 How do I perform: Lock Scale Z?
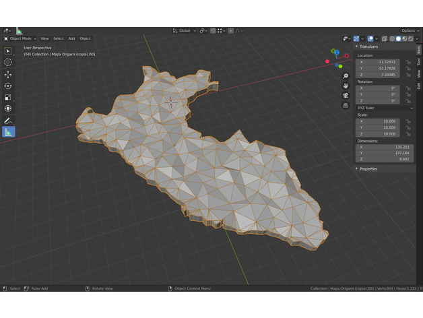click(408, 134)
